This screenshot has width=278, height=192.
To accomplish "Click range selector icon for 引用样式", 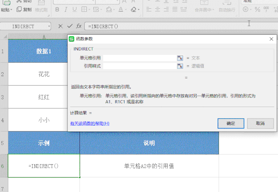I will point(180,66).
